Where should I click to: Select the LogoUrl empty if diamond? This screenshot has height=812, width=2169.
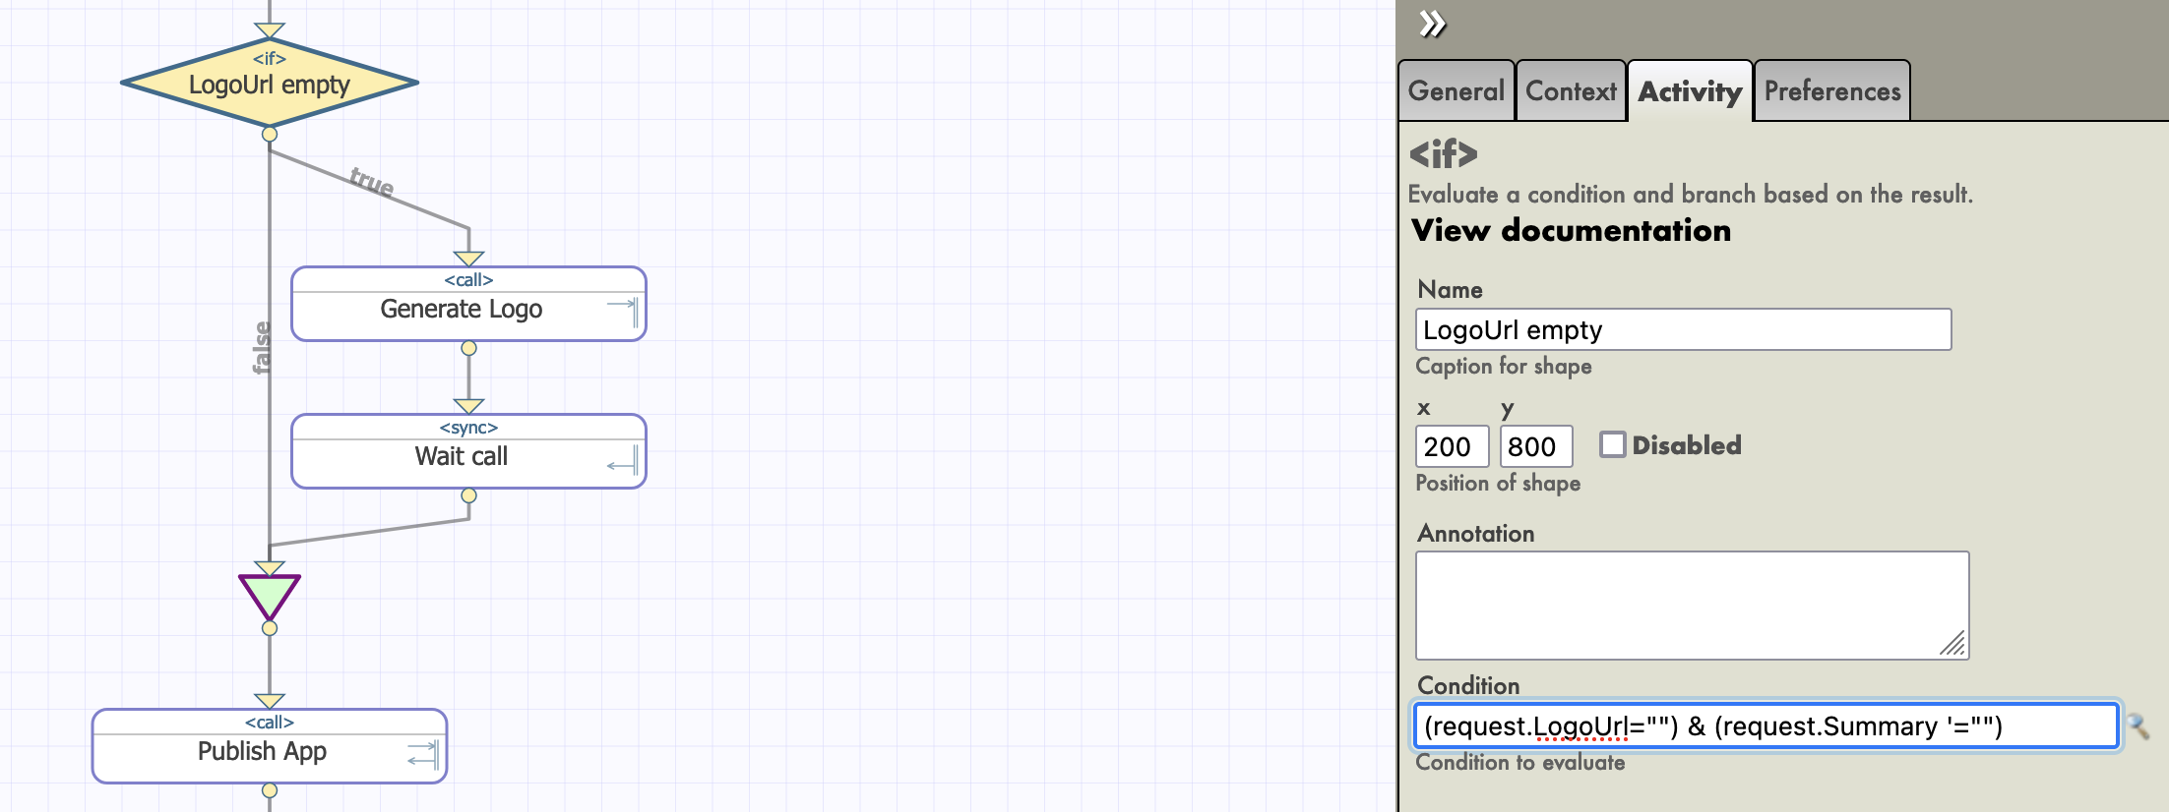tap(269, 84)
